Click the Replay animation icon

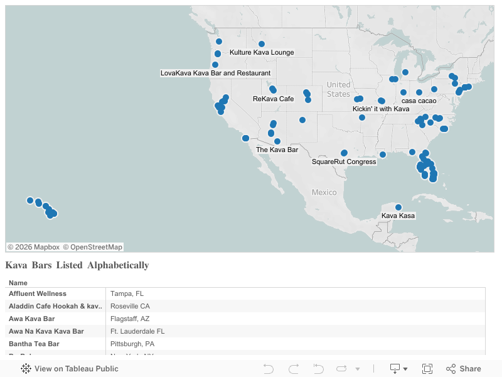click(x=341, y=368)
